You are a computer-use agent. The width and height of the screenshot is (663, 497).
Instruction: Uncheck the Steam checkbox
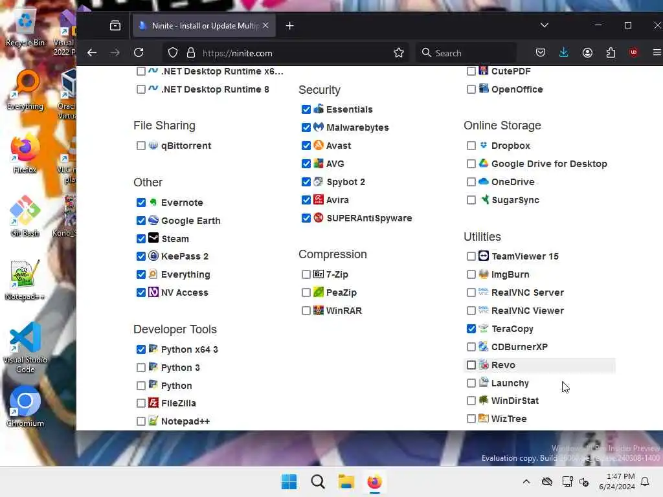pos(140,239)
